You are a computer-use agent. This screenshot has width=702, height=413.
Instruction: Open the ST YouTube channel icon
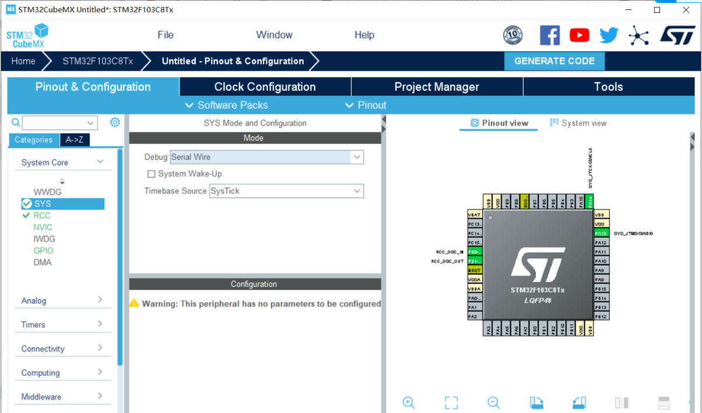580,36
